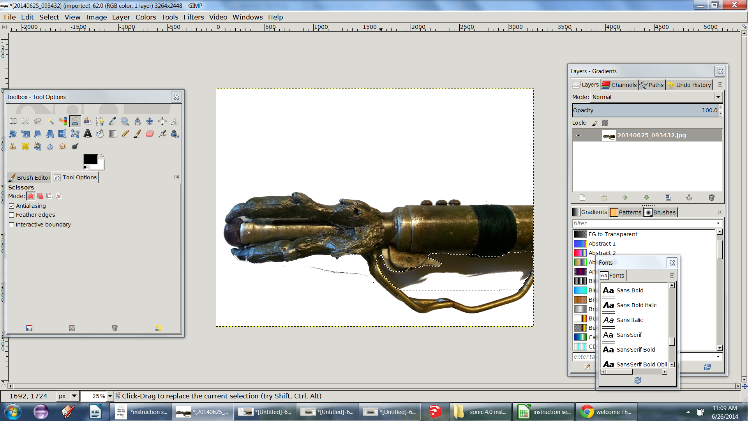
Task: Select the Free Select lasso tool
Action: coord(38,121)
